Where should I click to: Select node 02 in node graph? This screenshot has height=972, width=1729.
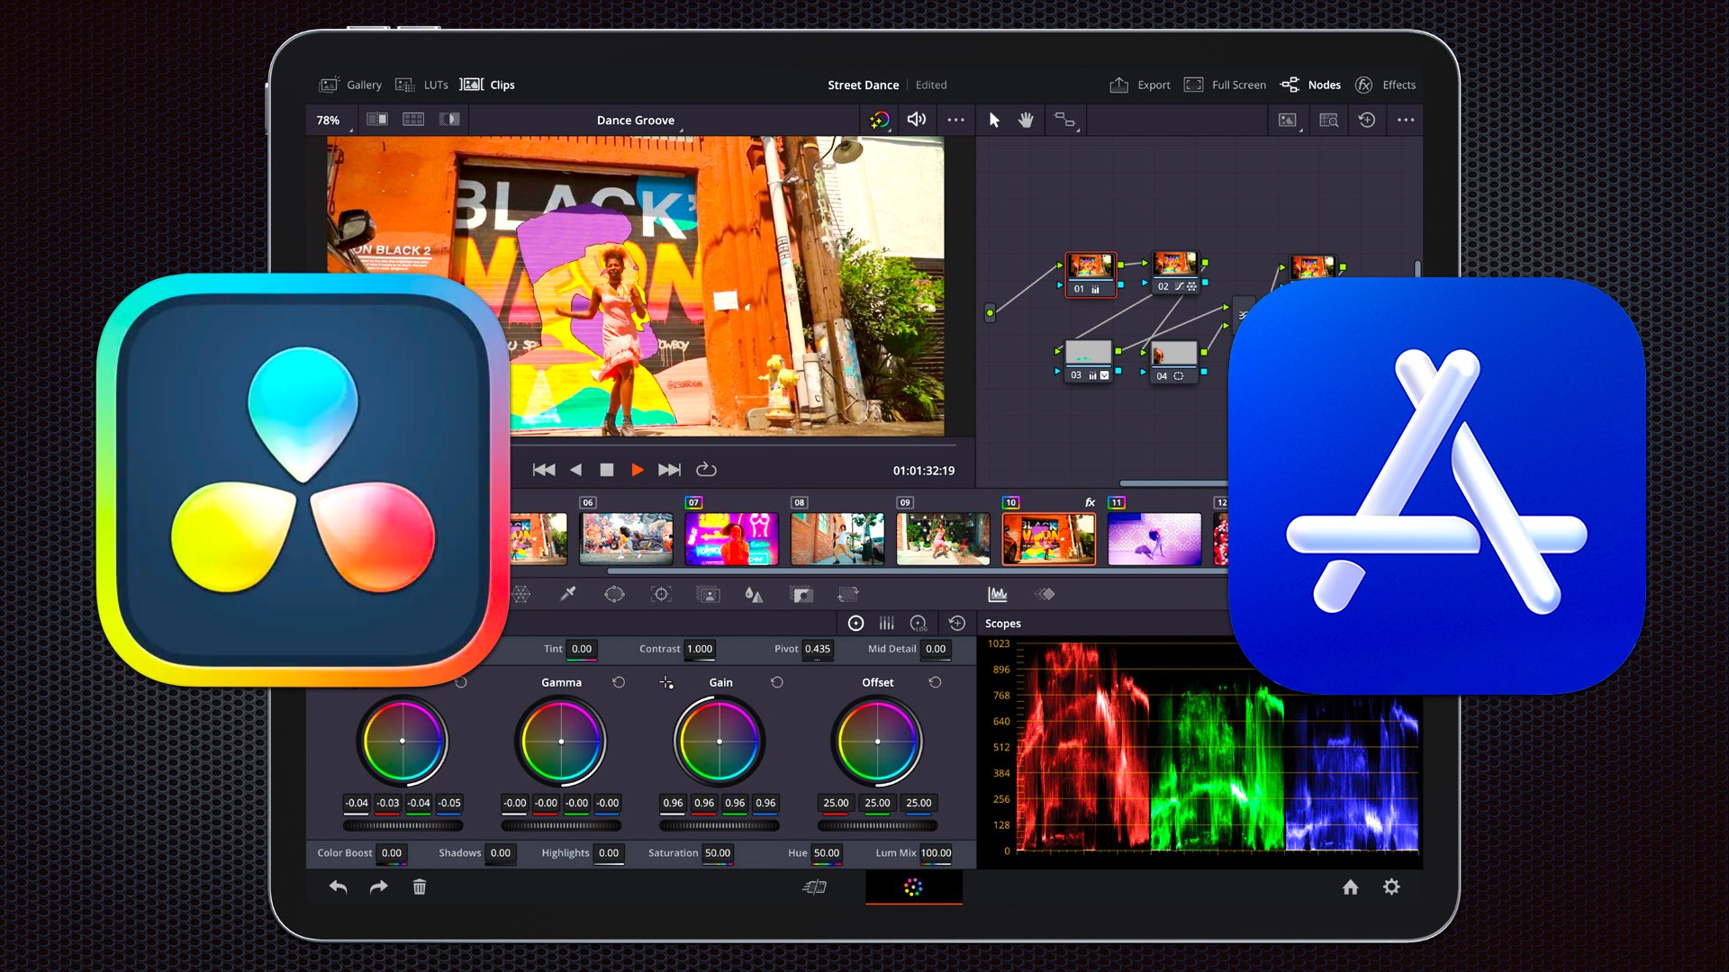[1175, 273]
